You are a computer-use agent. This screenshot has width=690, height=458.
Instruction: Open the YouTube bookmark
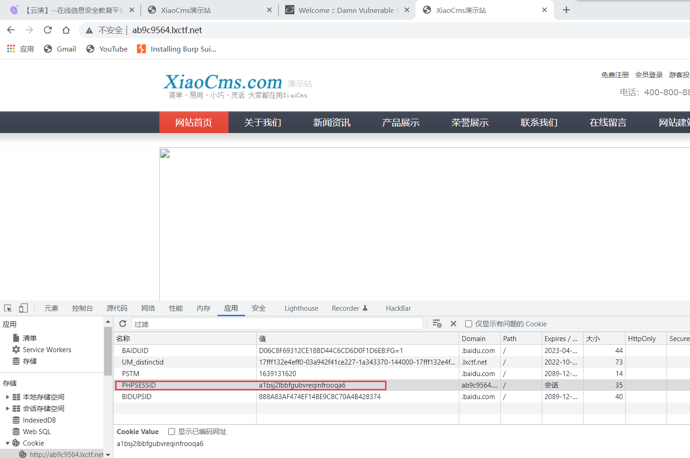[107, 49]
